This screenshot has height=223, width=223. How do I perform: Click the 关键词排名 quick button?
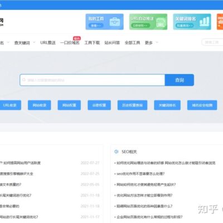pos(167,105)
